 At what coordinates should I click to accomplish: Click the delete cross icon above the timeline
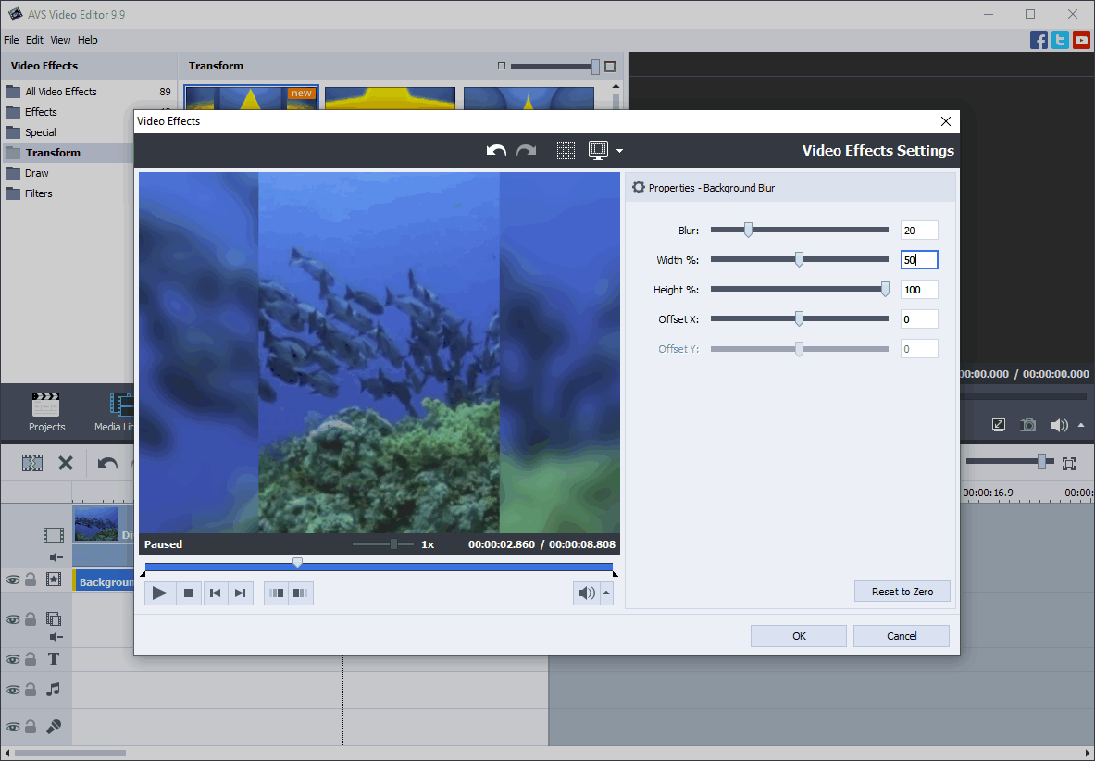pos(65,462)
